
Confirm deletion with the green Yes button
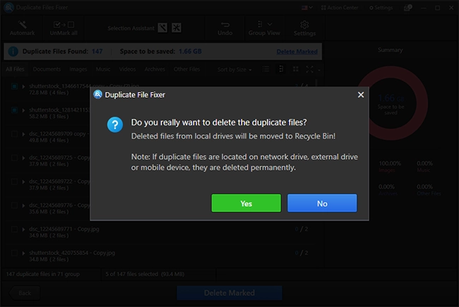coord(246,203)
